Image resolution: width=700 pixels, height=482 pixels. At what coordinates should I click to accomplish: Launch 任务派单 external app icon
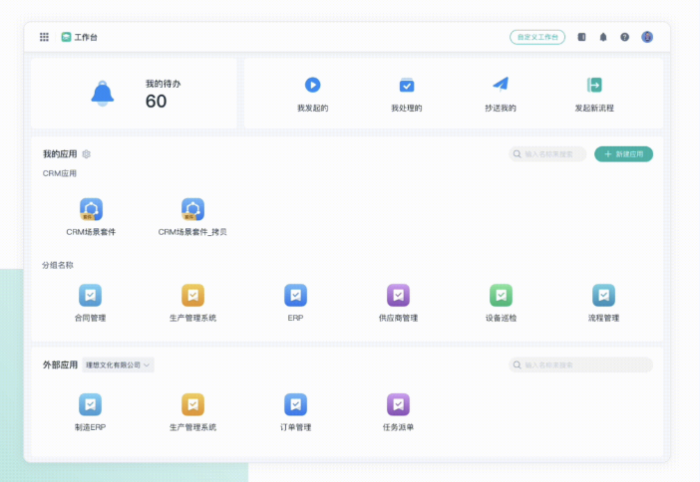(x=398, y=404)
